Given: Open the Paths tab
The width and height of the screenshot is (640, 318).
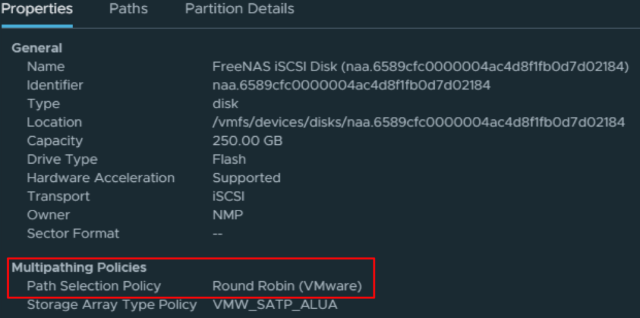Looking at the screenshot, I should coord(128,9).
